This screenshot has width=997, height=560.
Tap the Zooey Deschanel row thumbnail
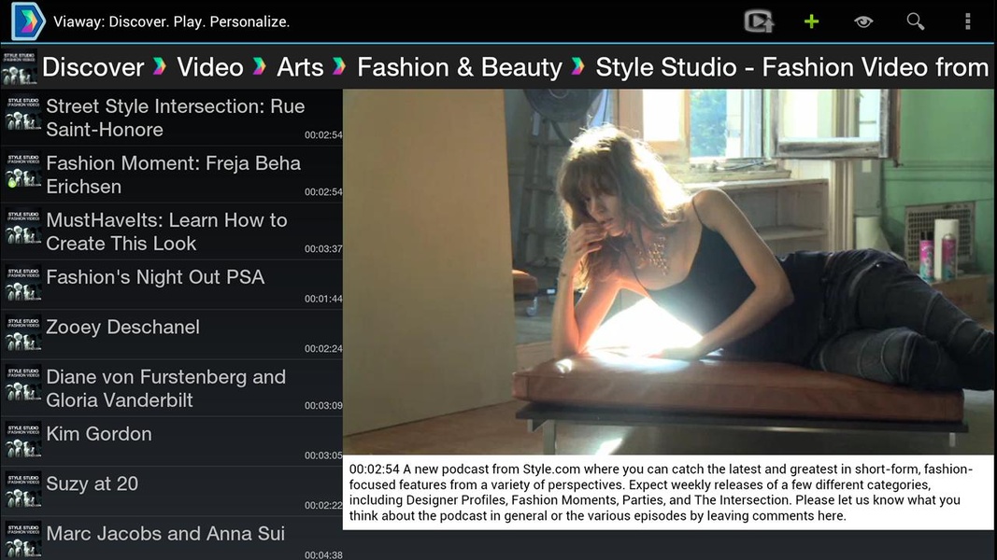[22, 333]
